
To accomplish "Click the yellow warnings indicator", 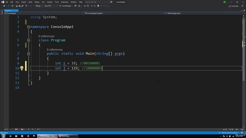I will [x=22, y=130].
